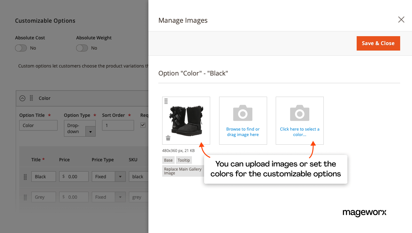Open Price Type dropdown for Grey
The height and width of the screenshot is (233, 412).
[120, 197]
